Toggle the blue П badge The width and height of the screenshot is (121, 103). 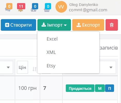[109, 88]
